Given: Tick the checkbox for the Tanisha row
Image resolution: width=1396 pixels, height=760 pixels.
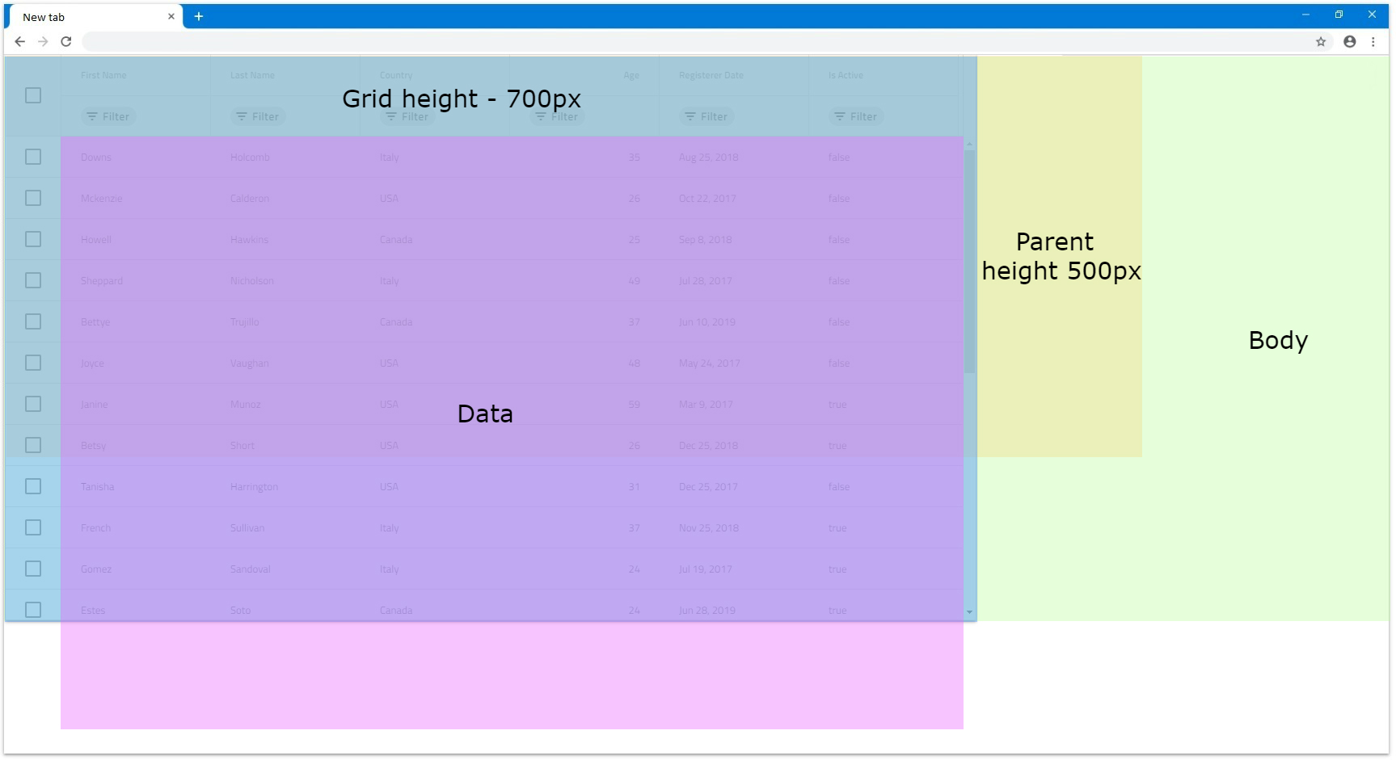Looking at the screenshot, I should 33,486.
